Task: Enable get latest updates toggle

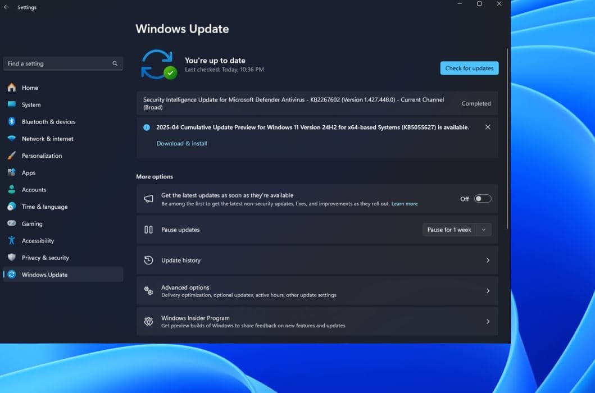Action: click(x=482, y=199)
